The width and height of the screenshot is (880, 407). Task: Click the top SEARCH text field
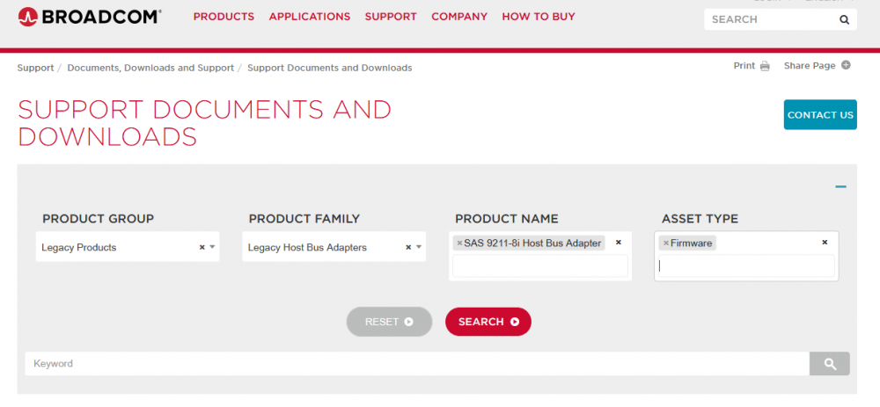[772, 19]
